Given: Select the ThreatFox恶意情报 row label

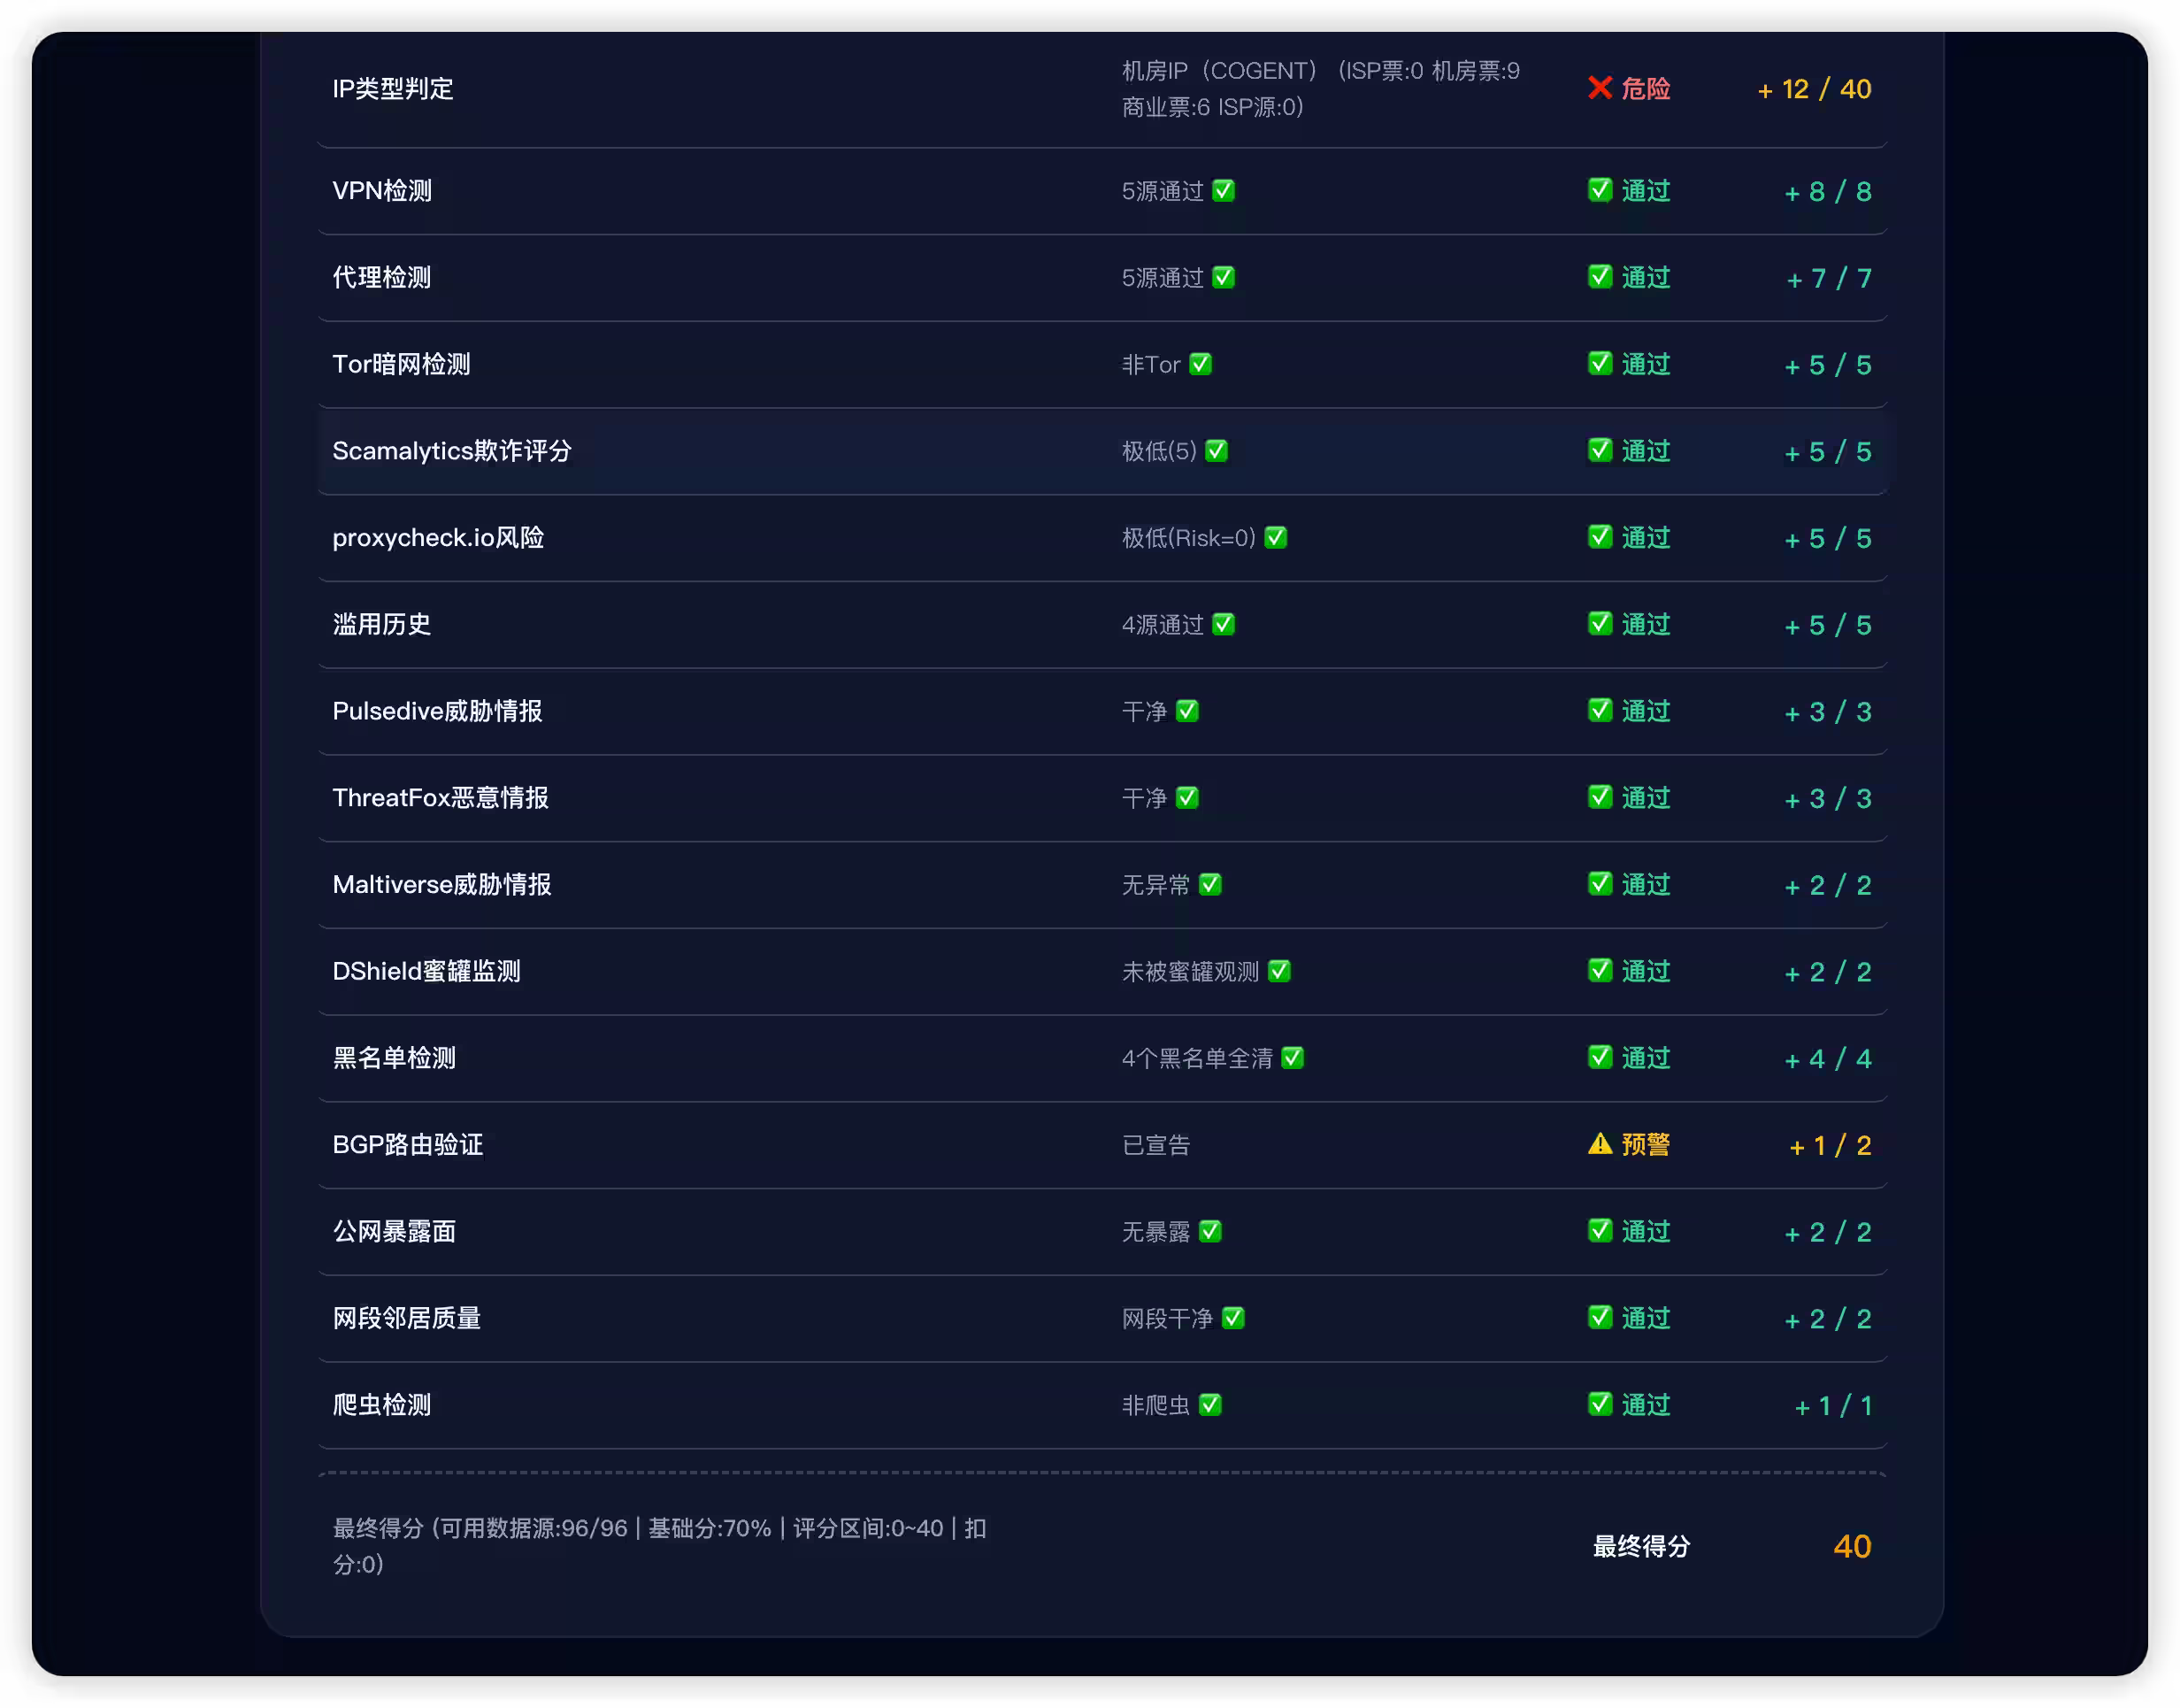Looking at the screenshot, I should pos(440,797).
